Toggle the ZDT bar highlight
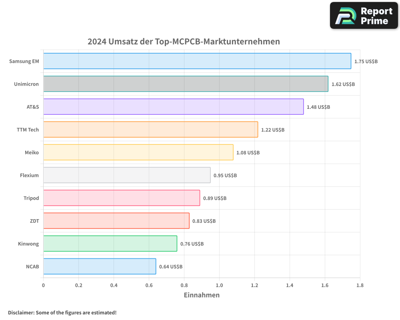The width and height of the screenshot is (400, 320). [116, 221]
